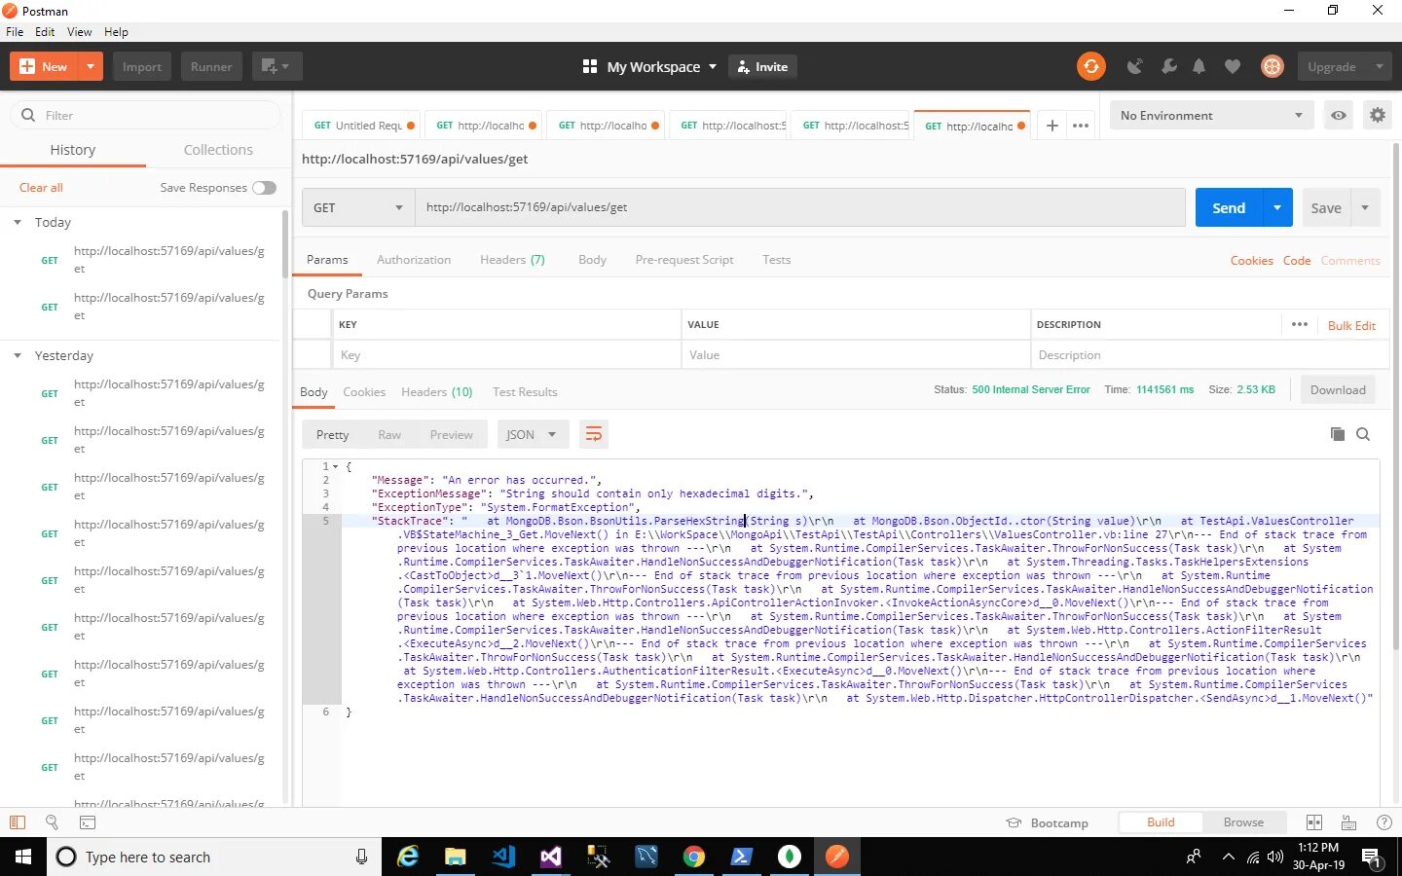Screen dimensions: 1402x876
Task: Toggle the Save Responses switch
Action: [x=264, y=188]
